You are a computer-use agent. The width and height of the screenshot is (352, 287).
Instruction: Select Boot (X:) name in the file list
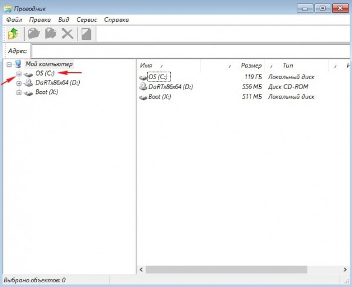point(160,97)
